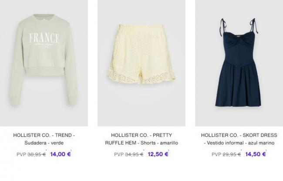
Task: Click the 12,50 € sale price
Action: [x=158, y=154]
